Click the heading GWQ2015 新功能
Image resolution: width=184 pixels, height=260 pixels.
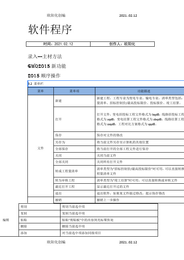(47, 66)
